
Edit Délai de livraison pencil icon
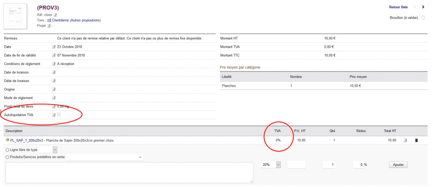pos(54,81)
